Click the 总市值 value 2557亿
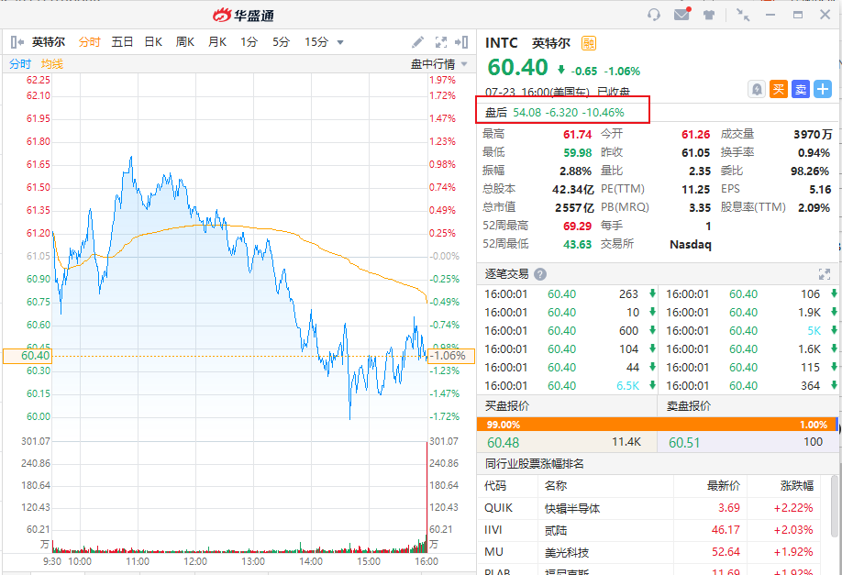Image resolution: width=842 pixels, height=575 pixels. pos(574,208)
